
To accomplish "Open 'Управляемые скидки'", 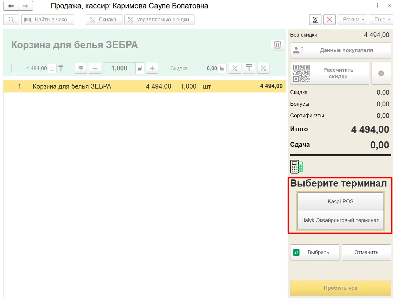I will (x=159, y=20).
